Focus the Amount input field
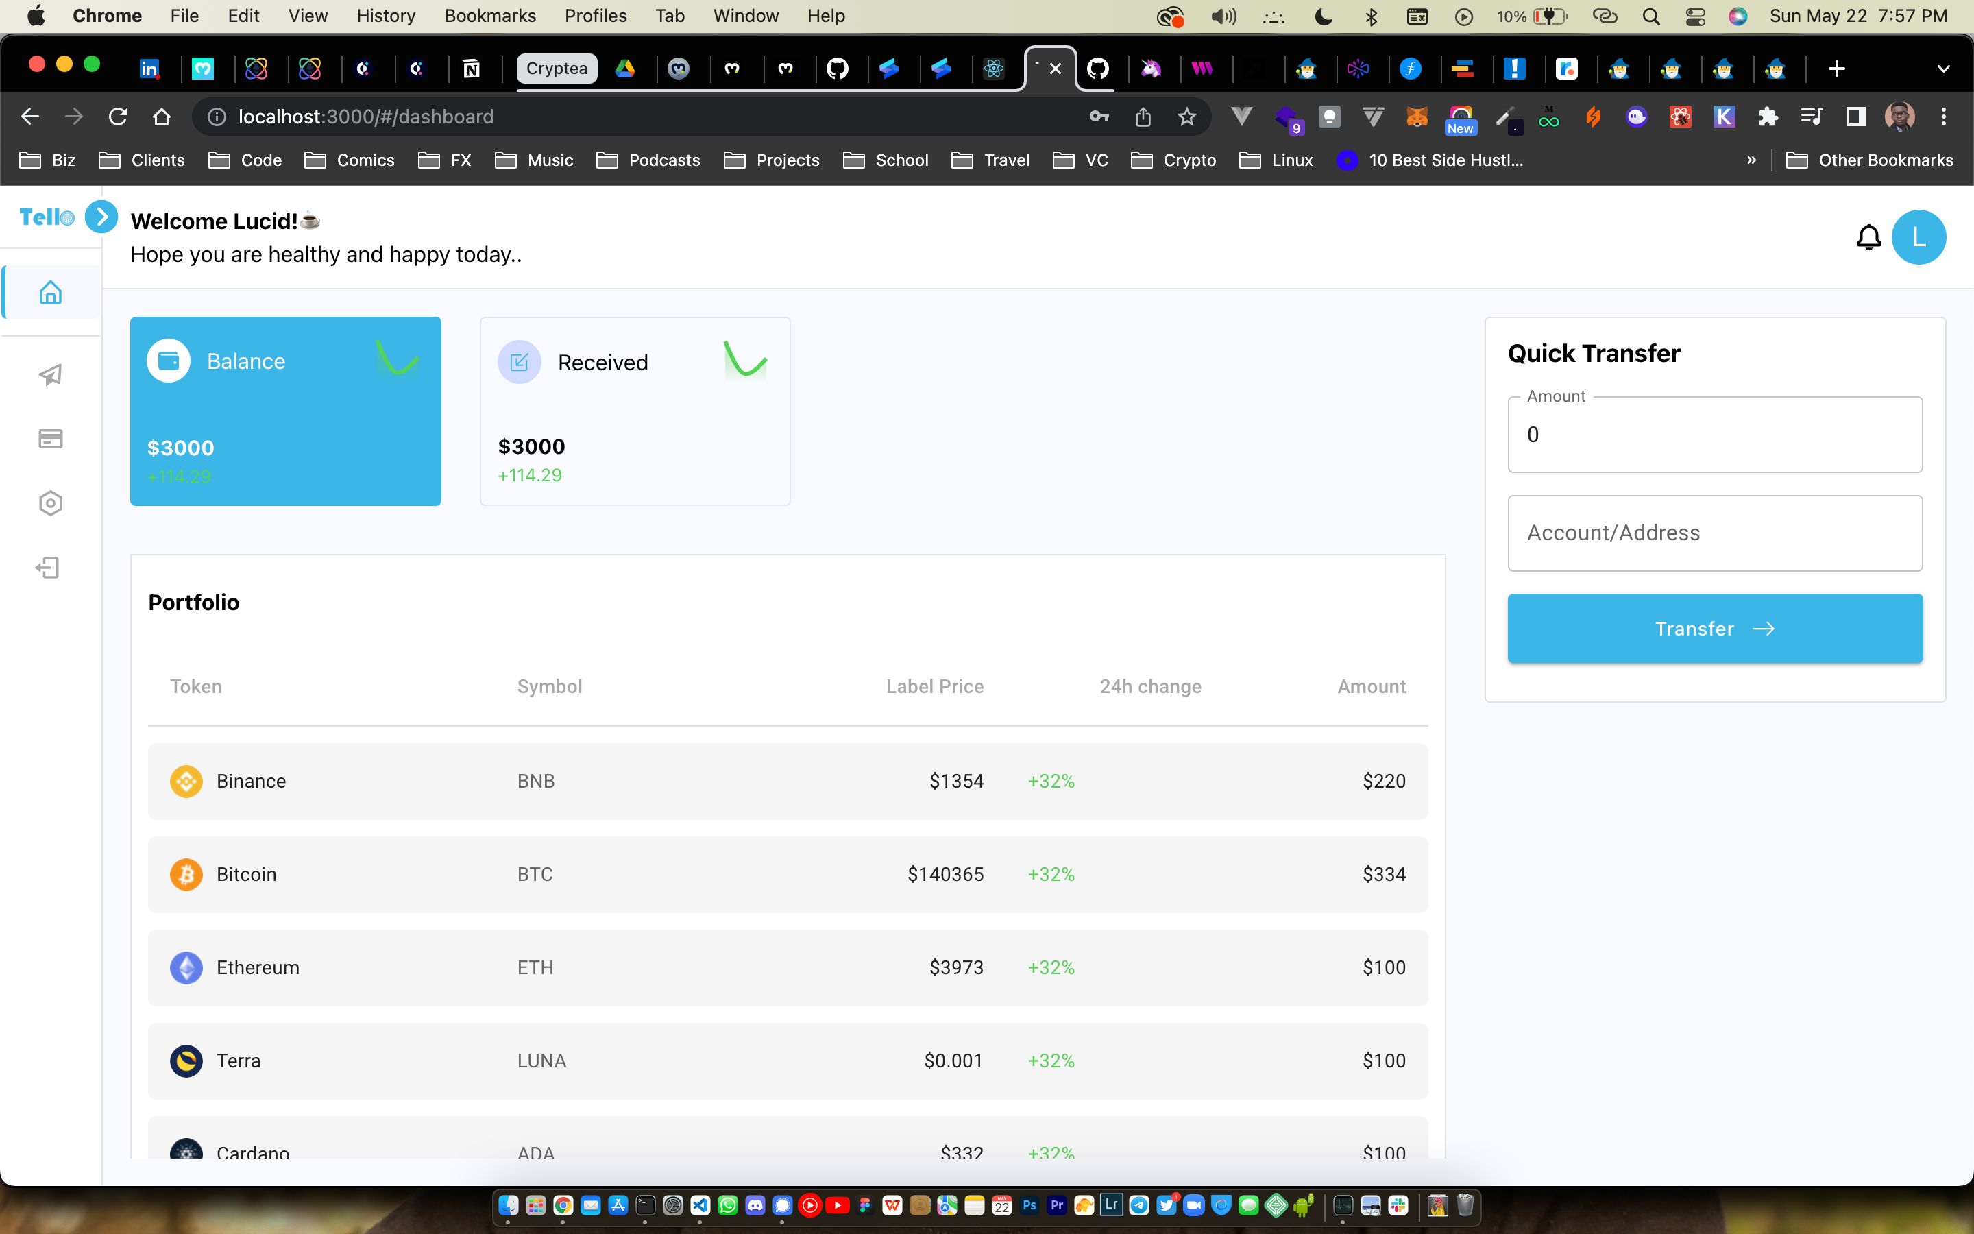The width and height of the screenshot is (1974, 1234). pyautogui.click(x=1715, y=434)
